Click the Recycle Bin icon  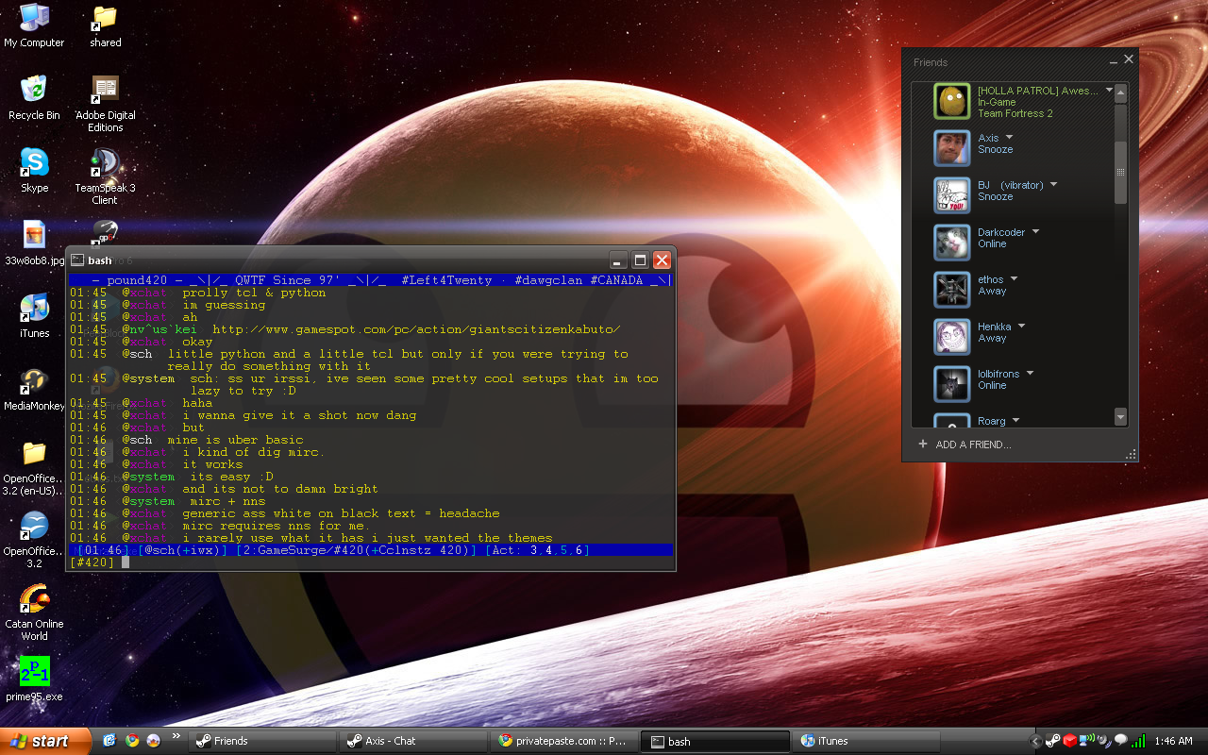[34, 91]
